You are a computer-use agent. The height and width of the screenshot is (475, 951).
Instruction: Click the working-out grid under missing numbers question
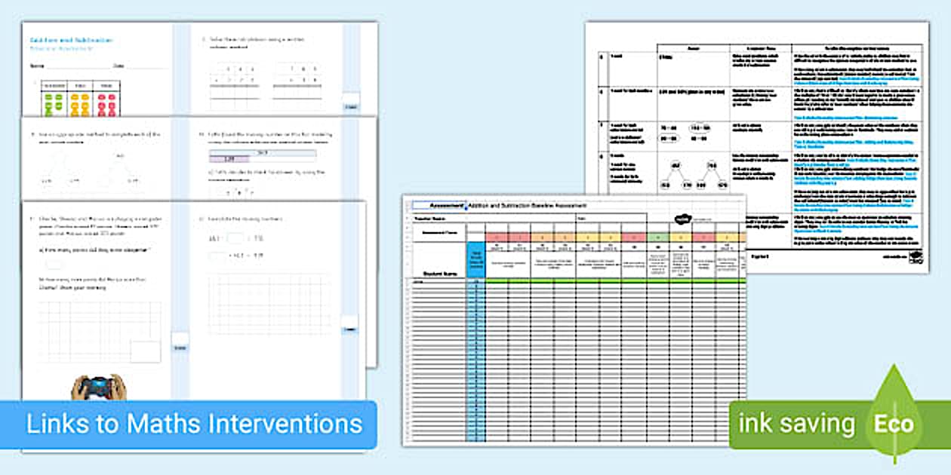click(269, 303)
